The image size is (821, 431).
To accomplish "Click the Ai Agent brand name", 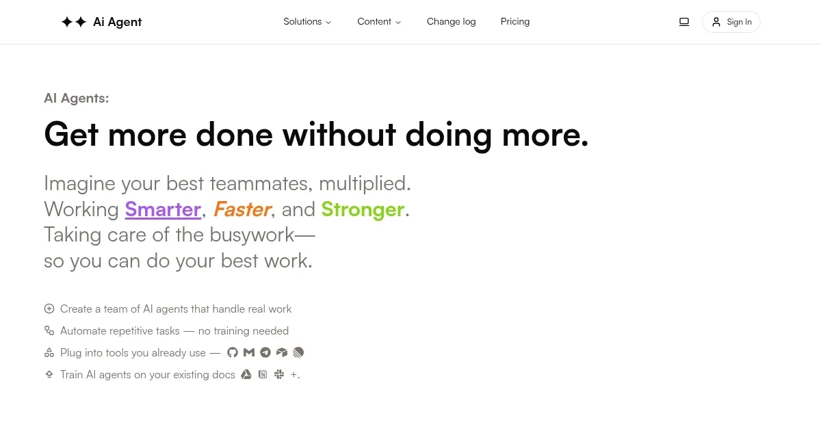I will 118,22.
